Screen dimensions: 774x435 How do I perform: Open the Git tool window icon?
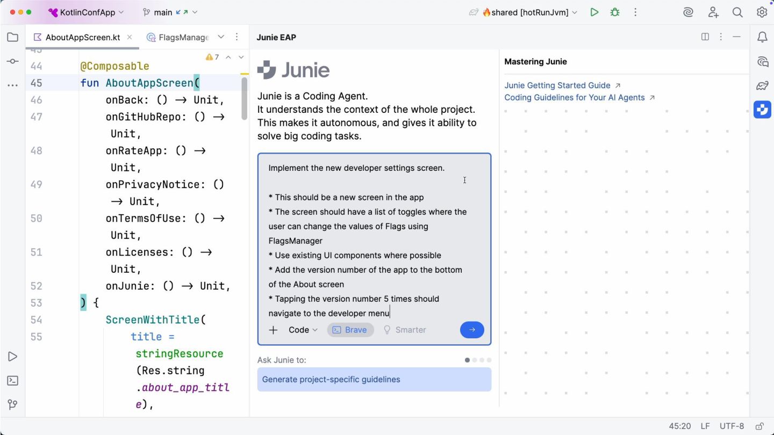click(12, 405)
